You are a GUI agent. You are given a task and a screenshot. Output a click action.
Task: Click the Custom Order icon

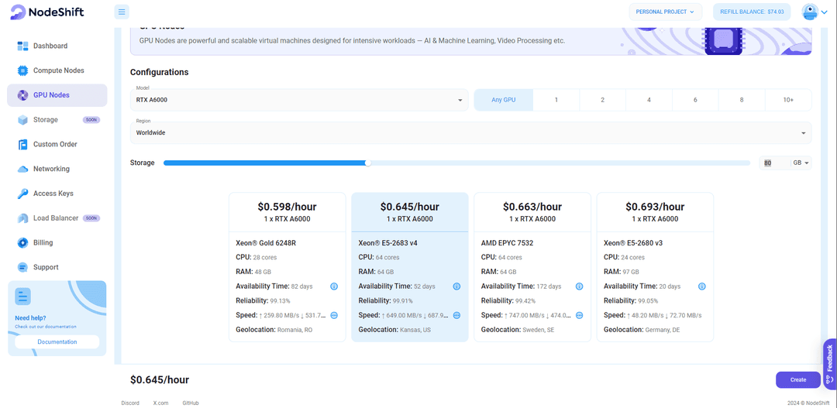click(x=22, y=145)
